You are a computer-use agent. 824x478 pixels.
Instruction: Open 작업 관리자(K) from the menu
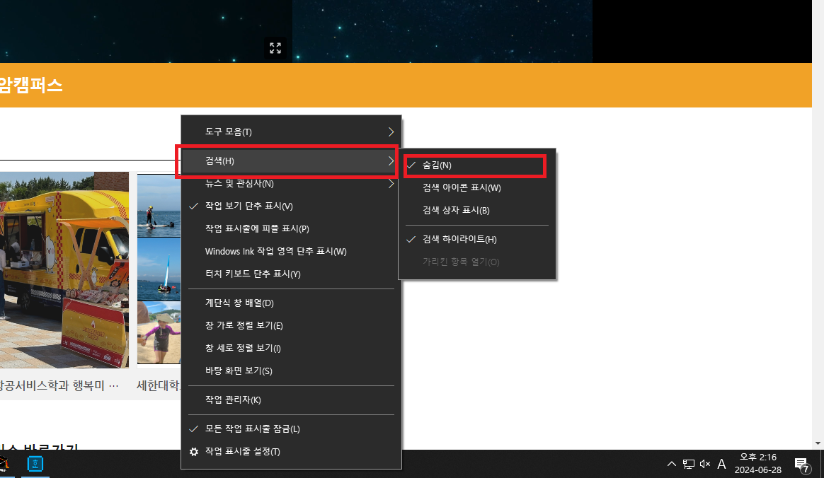[x=233, y=400]
